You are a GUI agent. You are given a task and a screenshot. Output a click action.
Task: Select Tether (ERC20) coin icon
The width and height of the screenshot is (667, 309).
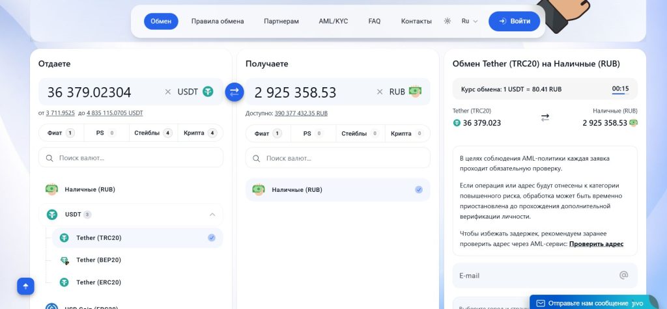click(x=64, y=282)
